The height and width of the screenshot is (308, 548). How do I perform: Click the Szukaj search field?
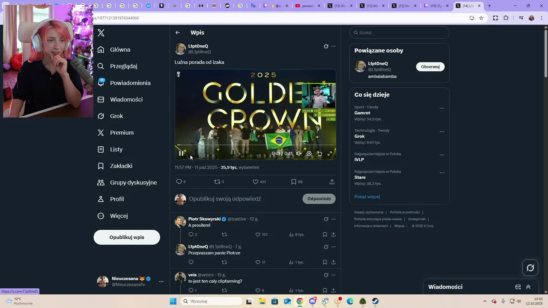tap(399, 33)
